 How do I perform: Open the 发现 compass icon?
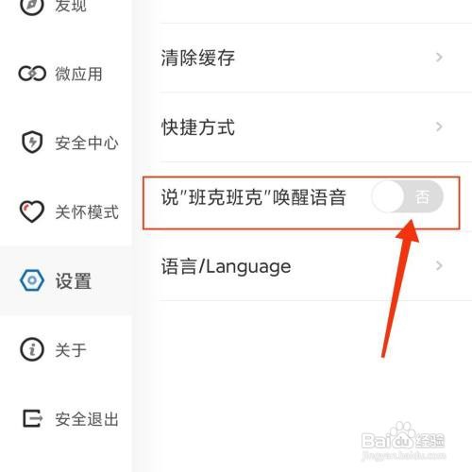(31, 5)
